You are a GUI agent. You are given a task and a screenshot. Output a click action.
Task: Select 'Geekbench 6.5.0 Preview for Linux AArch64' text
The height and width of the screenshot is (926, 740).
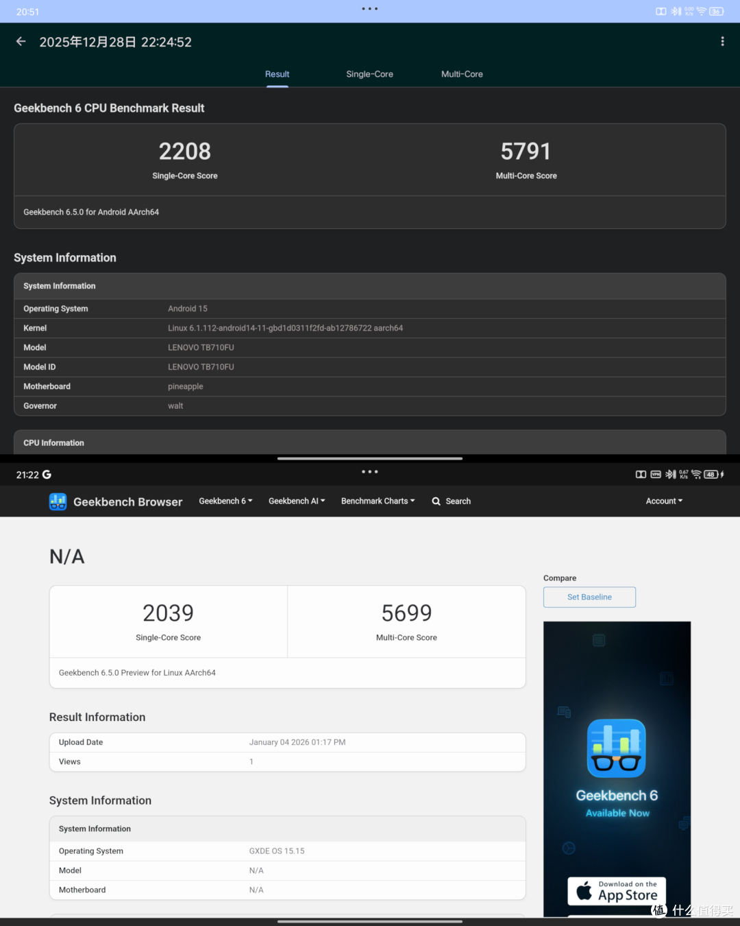pos(137,673)
